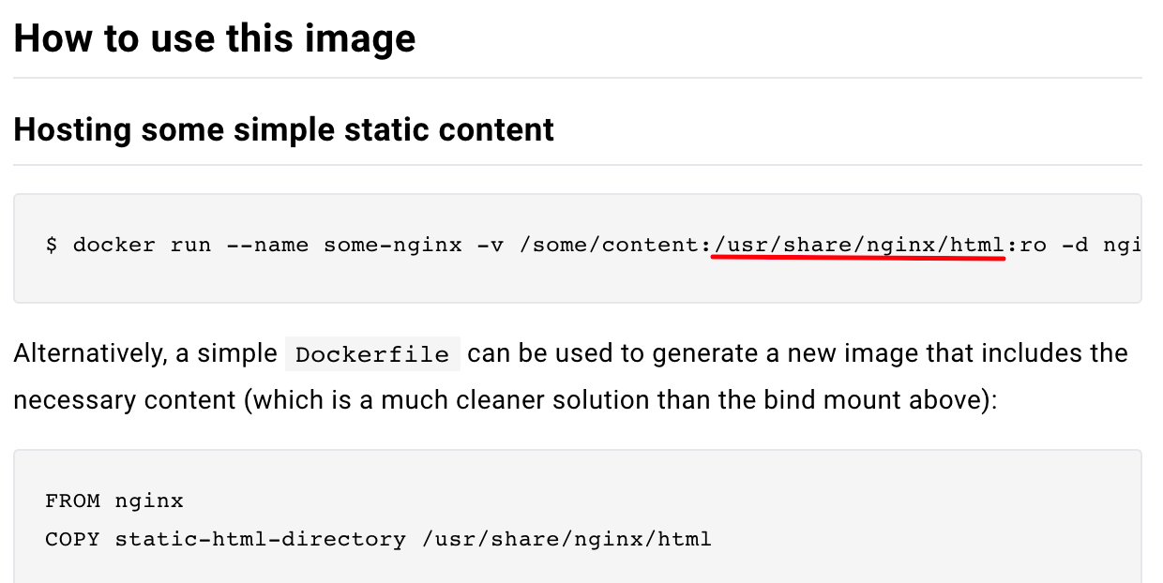Image resolution: width=1163 pixels, height=583 pixels.
Task: Click the "How to use this image" heading
Action: point(215,38)
